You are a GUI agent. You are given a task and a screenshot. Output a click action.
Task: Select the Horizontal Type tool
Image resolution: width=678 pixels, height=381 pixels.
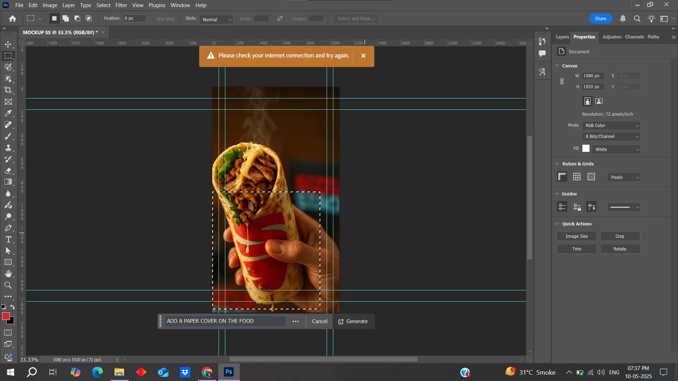point(8,240)
